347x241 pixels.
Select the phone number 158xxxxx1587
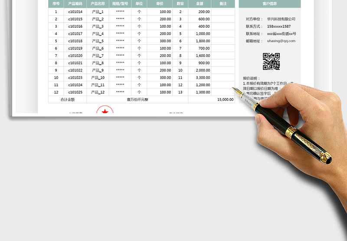pos(279,26)
